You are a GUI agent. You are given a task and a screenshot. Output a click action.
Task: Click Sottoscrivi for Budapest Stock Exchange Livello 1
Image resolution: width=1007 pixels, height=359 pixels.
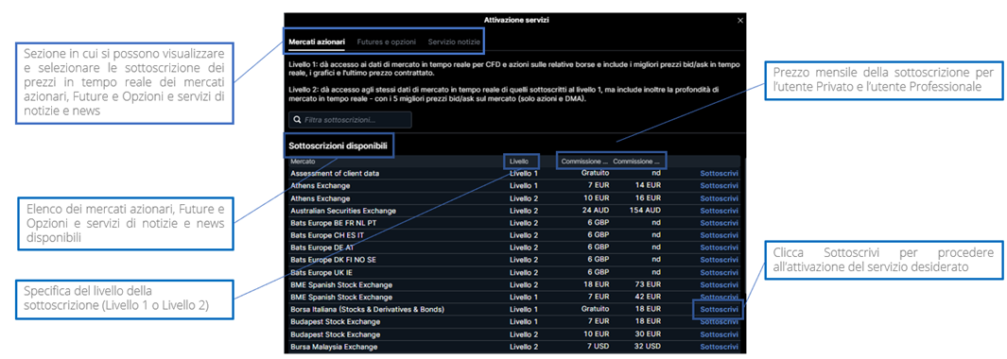click(720, 322)
